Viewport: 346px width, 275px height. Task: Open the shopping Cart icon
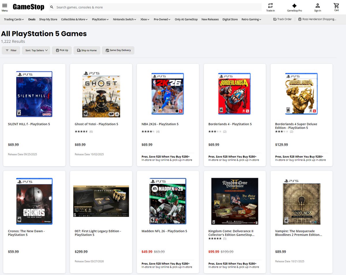336,5
